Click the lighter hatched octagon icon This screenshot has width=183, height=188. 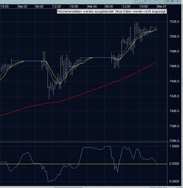click(x=167, y=1)
